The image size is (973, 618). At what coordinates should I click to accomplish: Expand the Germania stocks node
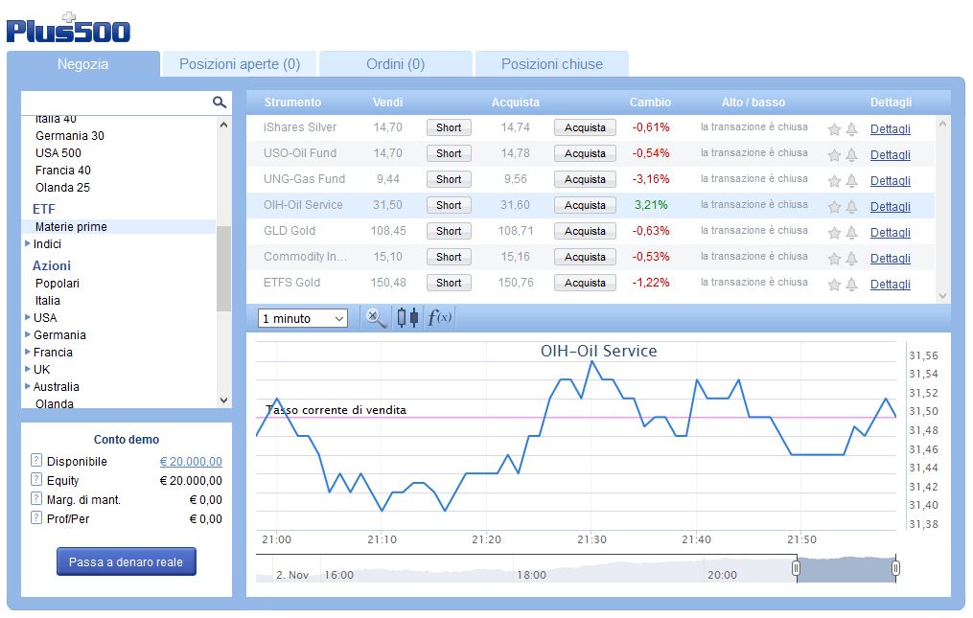[x=27, y=334]
